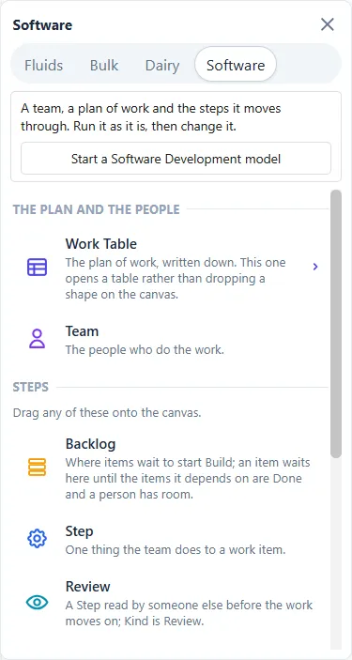Image resolution: width=352 pixels, height=660 pixels.
Task: Click 'A team, a plan of work' intro text
Action: [151, 117]
